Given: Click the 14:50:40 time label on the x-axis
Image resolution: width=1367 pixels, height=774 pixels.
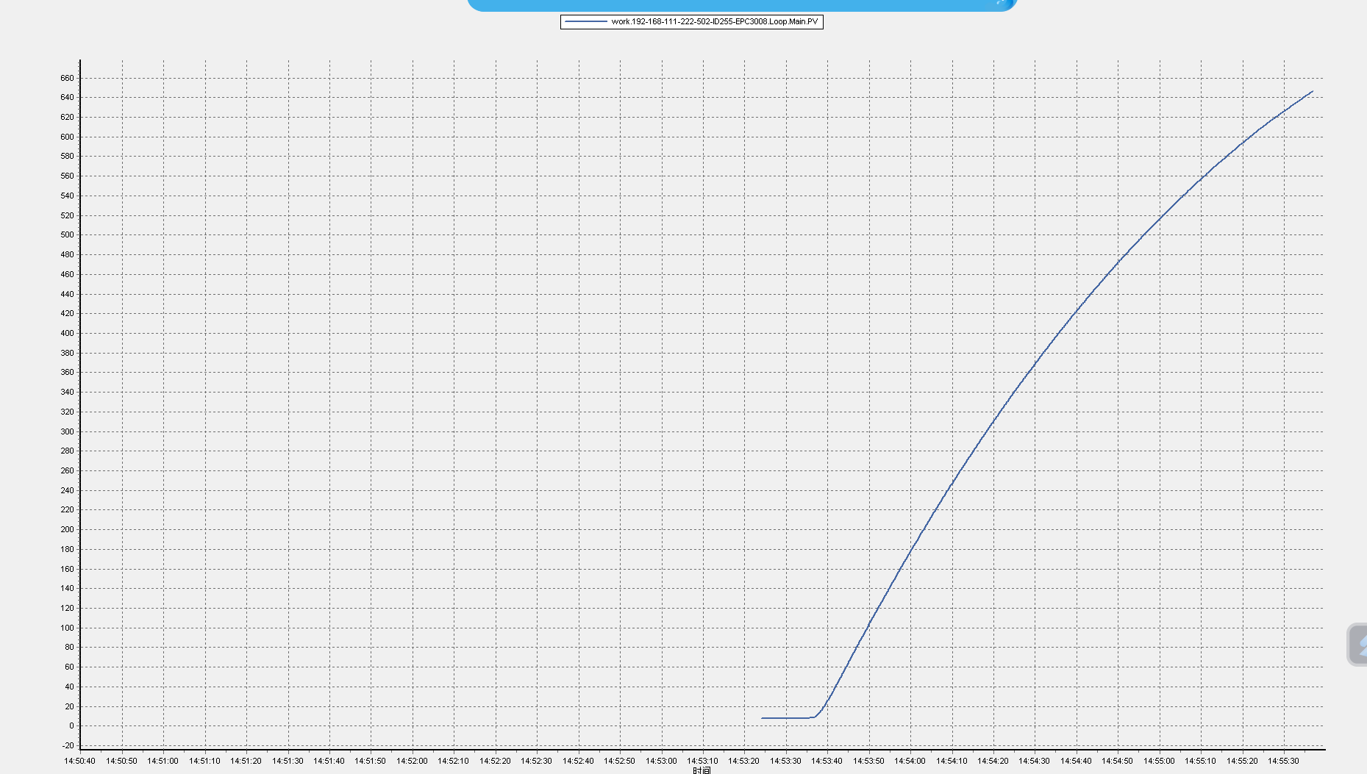Looking at the screenshot, I should (79, 761).
